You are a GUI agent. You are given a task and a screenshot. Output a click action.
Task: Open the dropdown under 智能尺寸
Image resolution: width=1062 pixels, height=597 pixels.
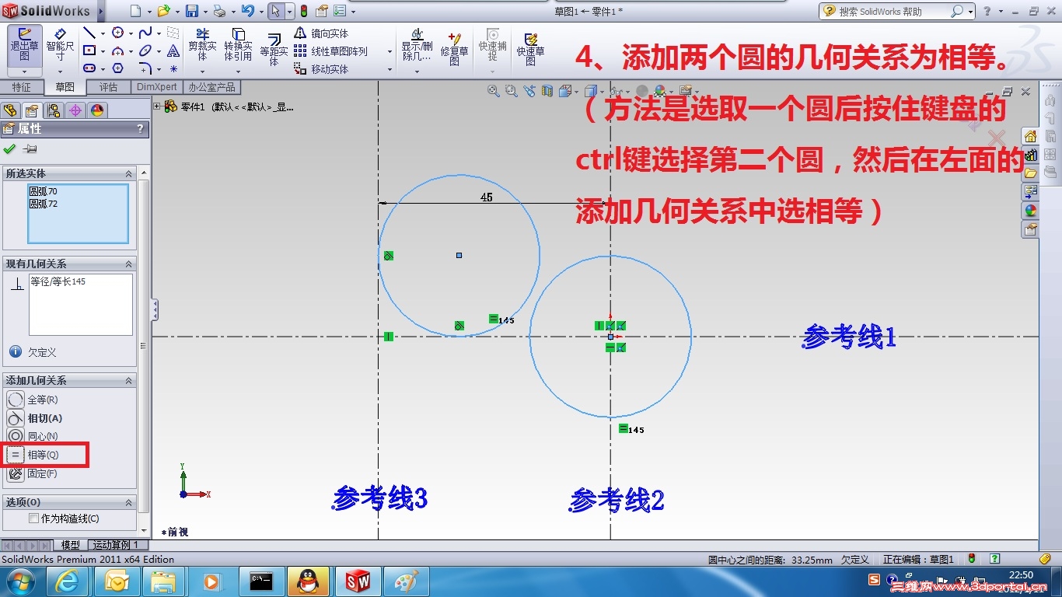coord(60,72)
